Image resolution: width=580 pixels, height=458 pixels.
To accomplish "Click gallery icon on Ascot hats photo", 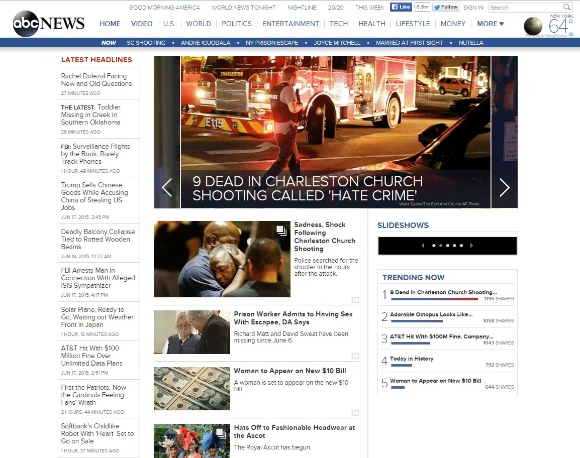I will pos(221,433).
